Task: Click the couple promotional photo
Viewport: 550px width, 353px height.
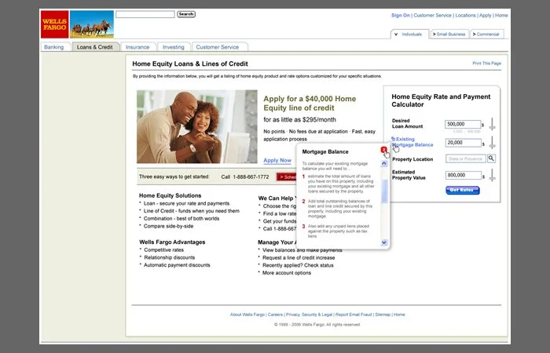Action: [196, 126]
